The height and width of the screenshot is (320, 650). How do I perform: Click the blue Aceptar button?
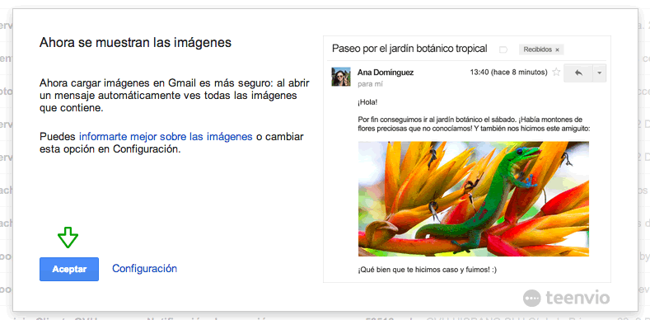69,269
